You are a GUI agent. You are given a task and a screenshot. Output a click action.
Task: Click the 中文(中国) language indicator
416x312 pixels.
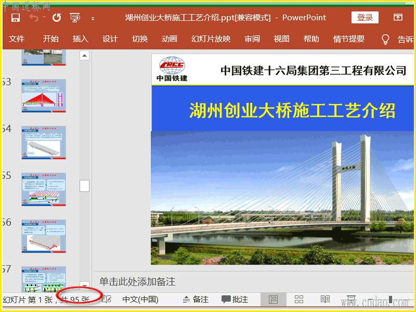pyautogui.click(x=140, y=300)
